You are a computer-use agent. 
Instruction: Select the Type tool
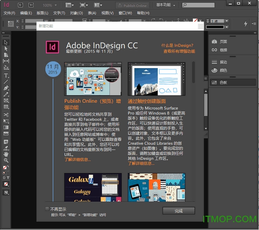point(6,76)
